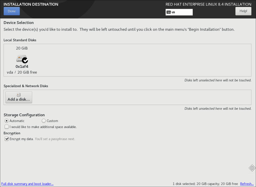Open the 'us' keyboard layout selector

pos(179,12)
